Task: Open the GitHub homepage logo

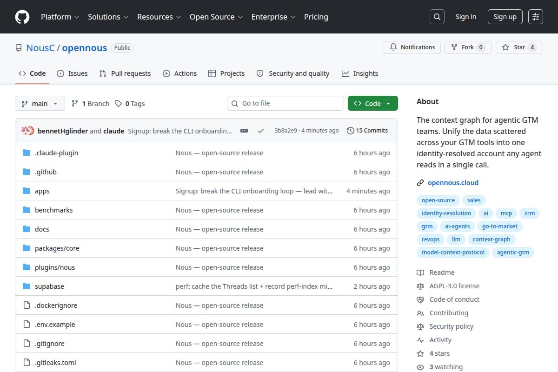Action: pos(22,17)
